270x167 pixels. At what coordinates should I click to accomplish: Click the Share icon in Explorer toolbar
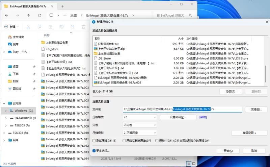click(73, 27)
